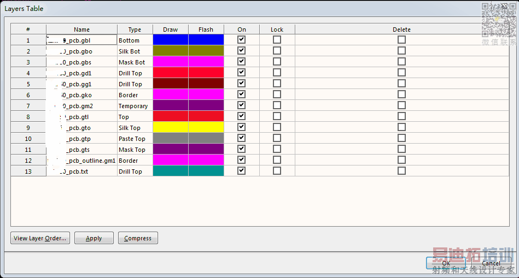
Task: Open teal Draw swatch in row 13
Action: pos(171,170)
